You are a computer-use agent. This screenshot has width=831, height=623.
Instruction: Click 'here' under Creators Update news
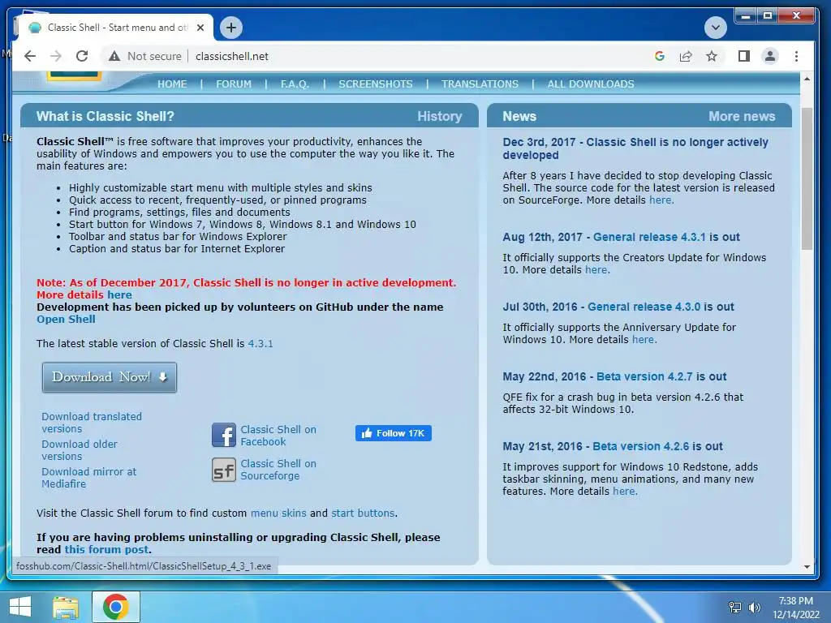point(596,270)
